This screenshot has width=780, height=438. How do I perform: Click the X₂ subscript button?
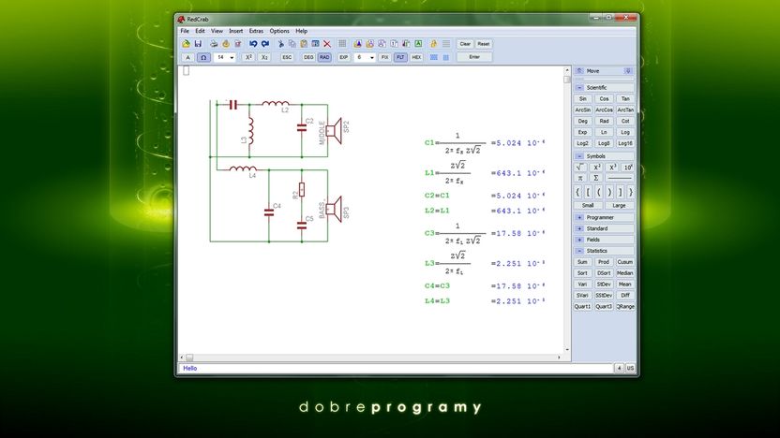[264, 57]
